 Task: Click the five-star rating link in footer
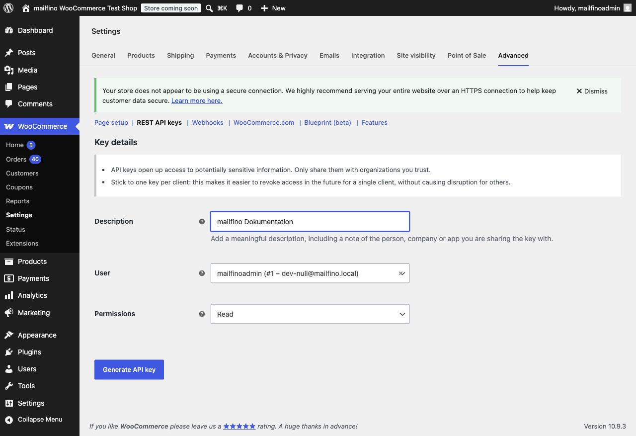click(239, 426)
